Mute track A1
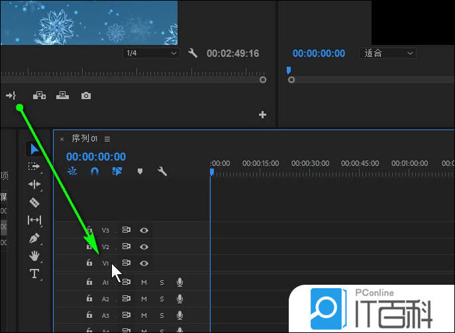 (144, 282)
